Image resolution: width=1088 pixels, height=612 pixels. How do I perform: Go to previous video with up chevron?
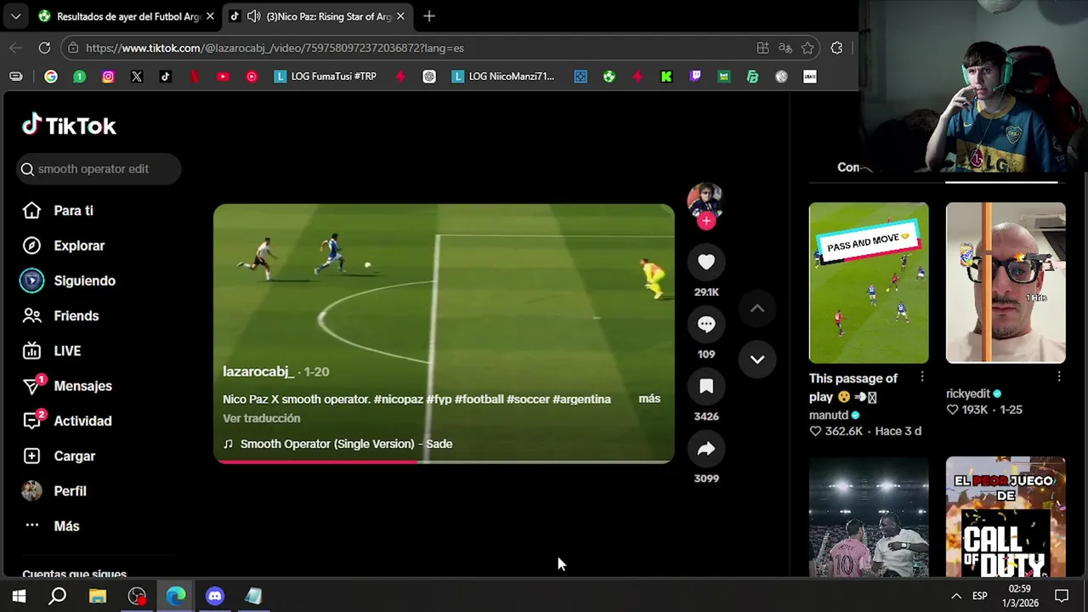757,309
